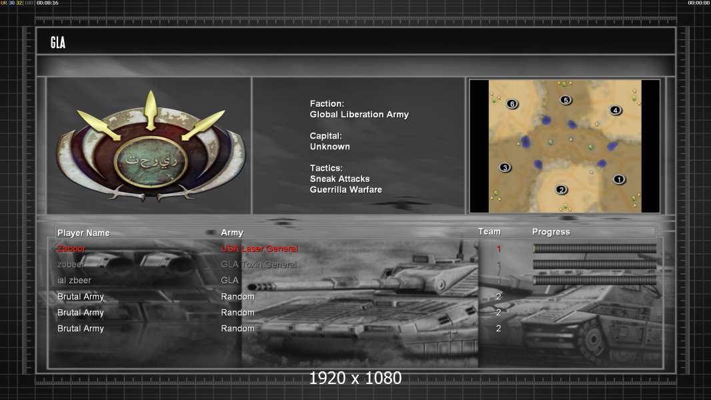Click the "Player Name" column header
This screenshot has height=400, width=711.
pyautogui.click(x=83, y=233)
